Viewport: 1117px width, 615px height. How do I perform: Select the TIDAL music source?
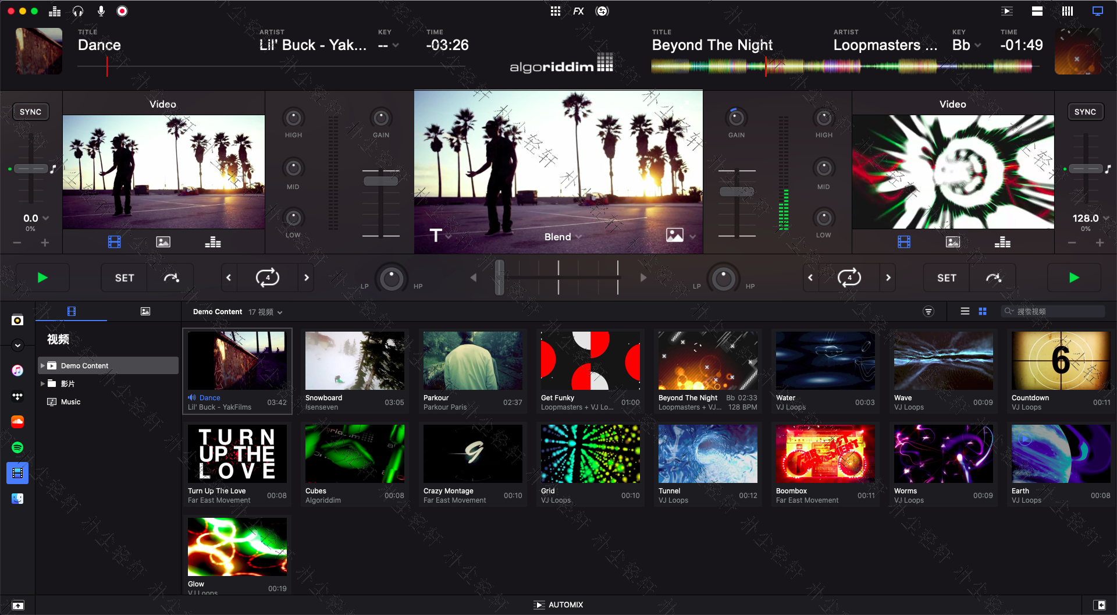click(x=17, y=396)
